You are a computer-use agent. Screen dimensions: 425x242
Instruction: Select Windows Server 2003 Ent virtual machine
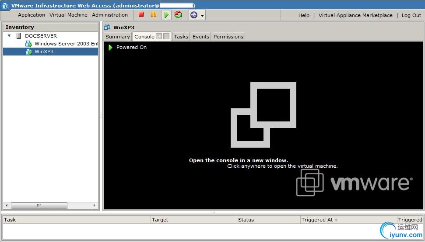click(67, 44)
